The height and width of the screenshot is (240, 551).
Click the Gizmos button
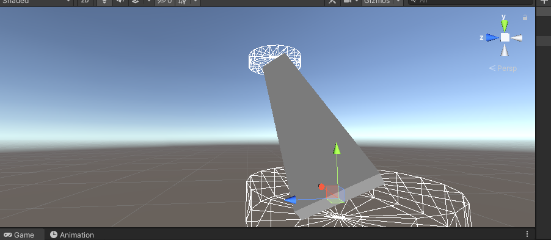(377, 2)
